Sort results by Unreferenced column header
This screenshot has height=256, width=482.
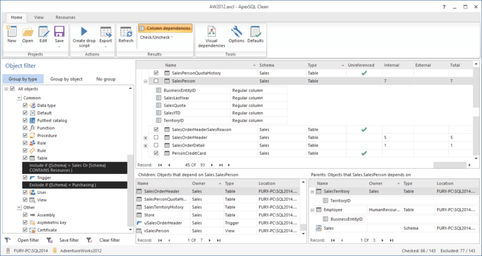(361, 65)
